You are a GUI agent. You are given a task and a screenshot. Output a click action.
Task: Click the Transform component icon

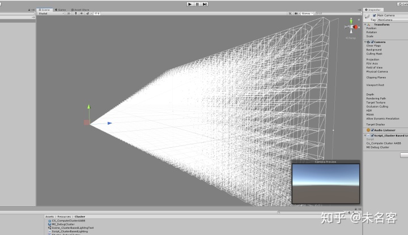368,24
